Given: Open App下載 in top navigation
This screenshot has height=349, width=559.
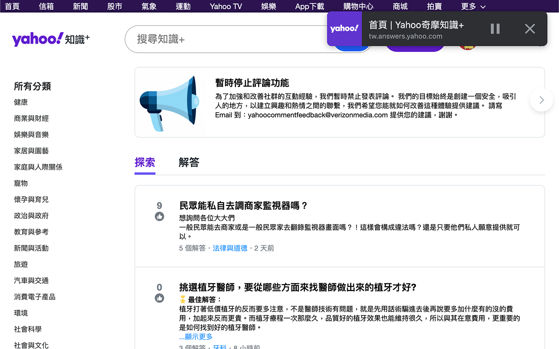Looking at the screenshot, I should (x=310, y=6).
